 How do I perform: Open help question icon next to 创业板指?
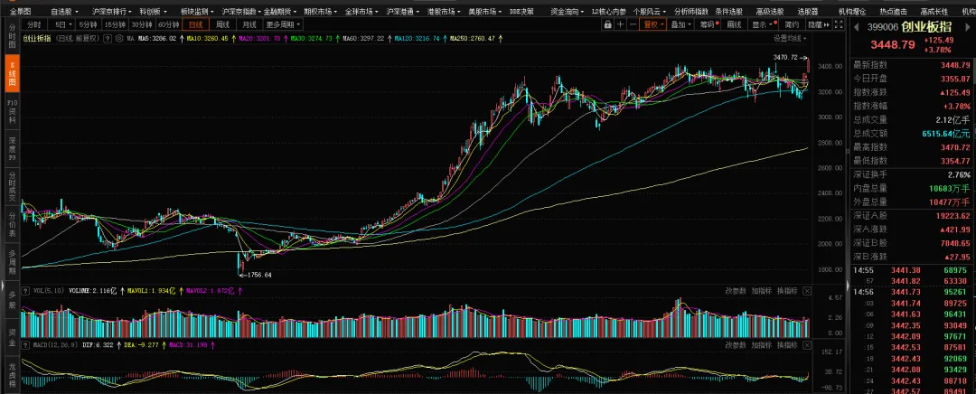107,39
